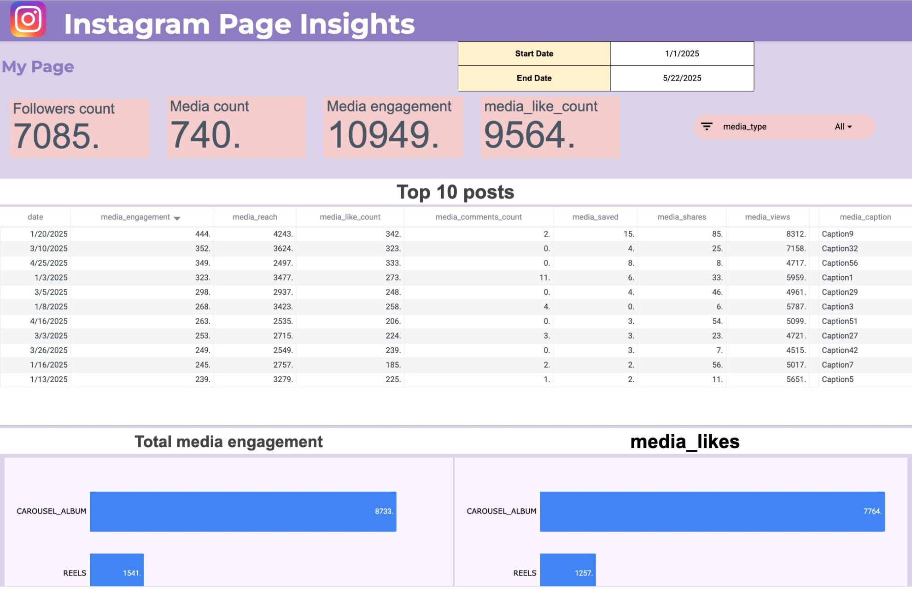Image resolution: width=912 pixels, height=589 pixels.
Task: Edit the Start Date value field
Action: coord(682,53)
